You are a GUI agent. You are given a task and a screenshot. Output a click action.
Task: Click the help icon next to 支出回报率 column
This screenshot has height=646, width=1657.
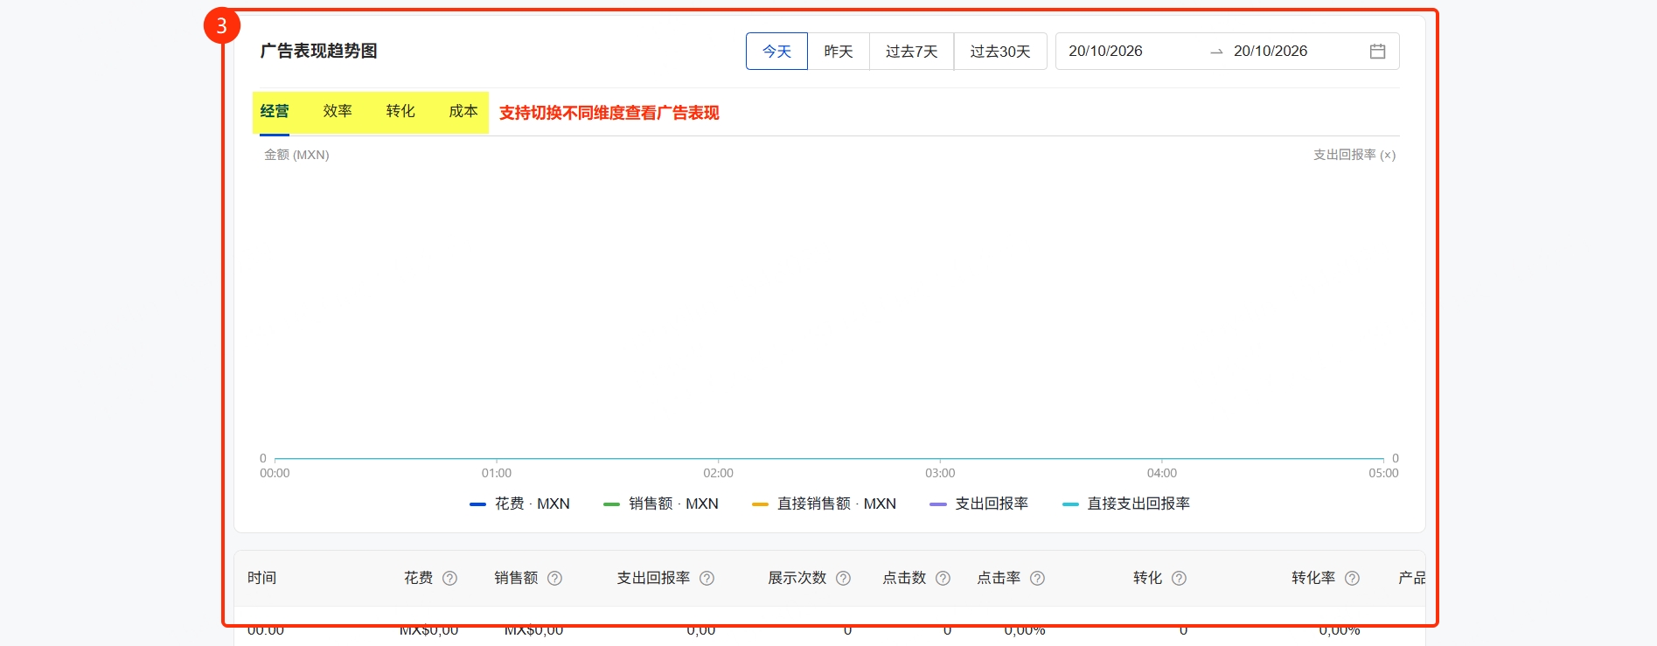(707, 578)
